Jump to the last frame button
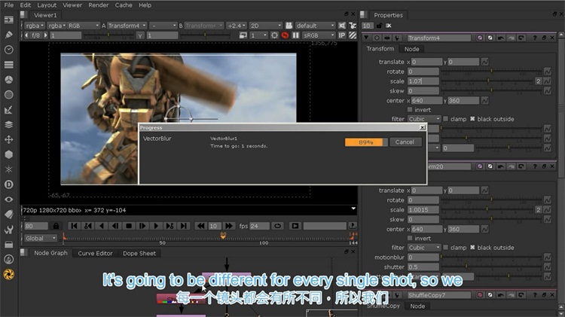Viewport: 565px width, 317px height. pos(183,226)
